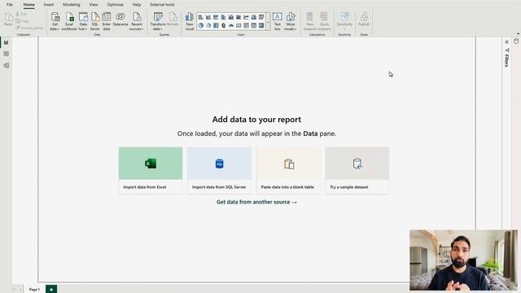Image resolution: width=521 pixels, height=293 pixels.
Task: Open the Help ribbon tab
Action: [x=137, y=5]
